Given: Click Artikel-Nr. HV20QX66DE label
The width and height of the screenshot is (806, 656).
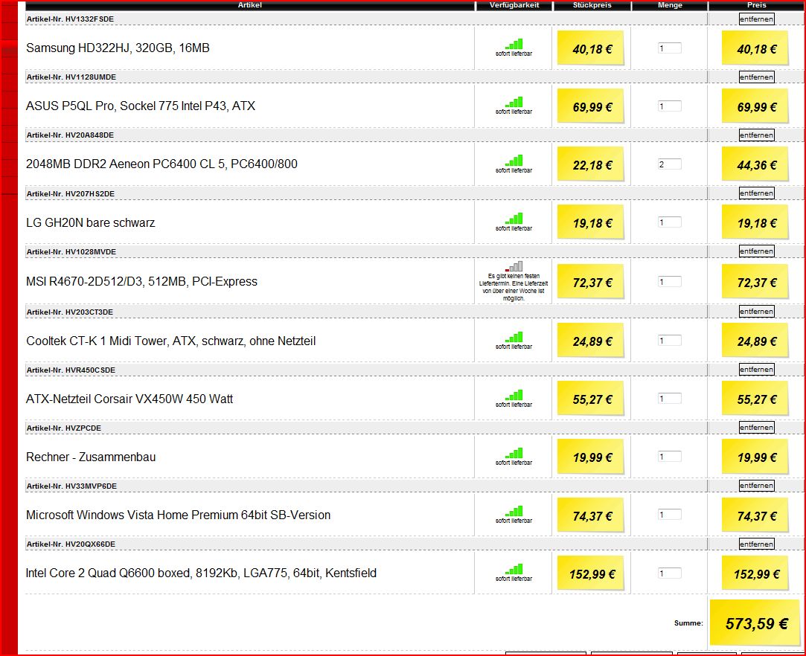Looking at the screenshot, I should coord(71,544).
